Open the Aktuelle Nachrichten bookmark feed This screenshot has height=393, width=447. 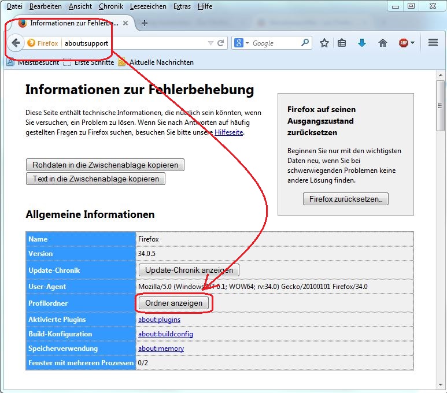[x=156, y=62]
